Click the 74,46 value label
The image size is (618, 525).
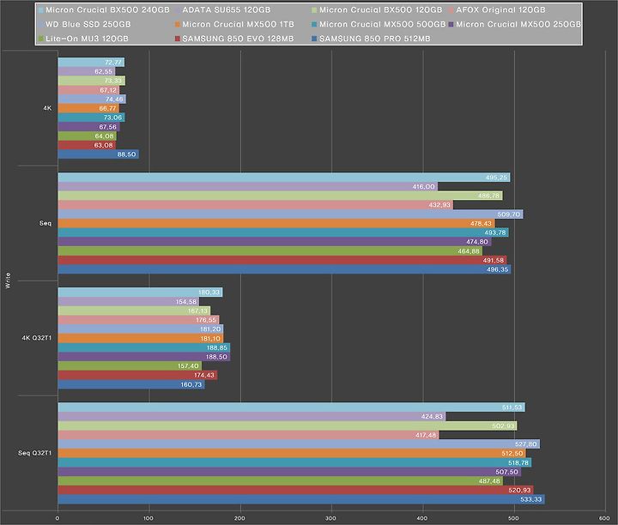point(115,100)
